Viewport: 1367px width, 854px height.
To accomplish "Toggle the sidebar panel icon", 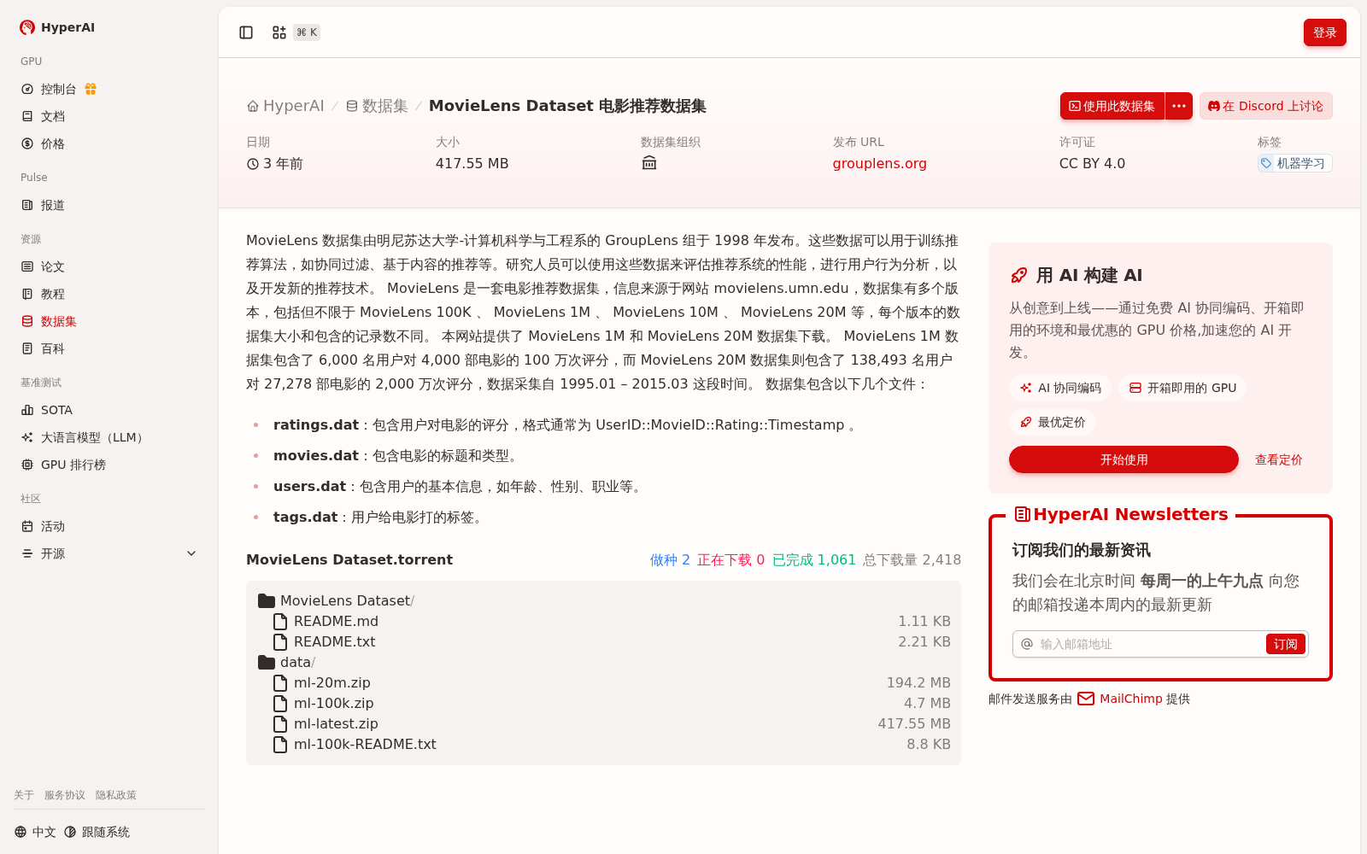I will 246,32.
